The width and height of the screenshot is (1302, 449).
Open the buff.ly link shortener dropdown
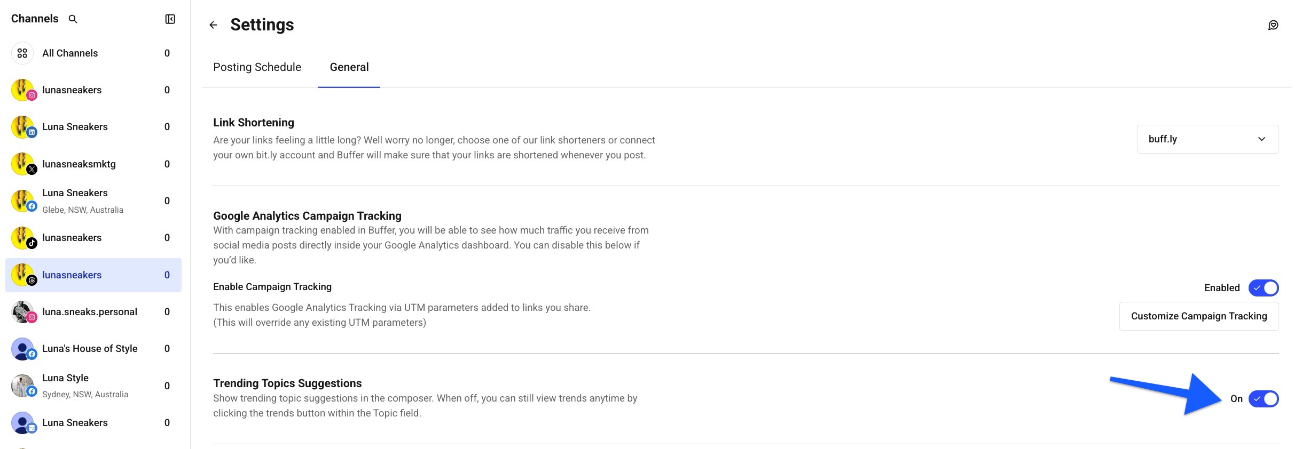(x=1207, y=139)
